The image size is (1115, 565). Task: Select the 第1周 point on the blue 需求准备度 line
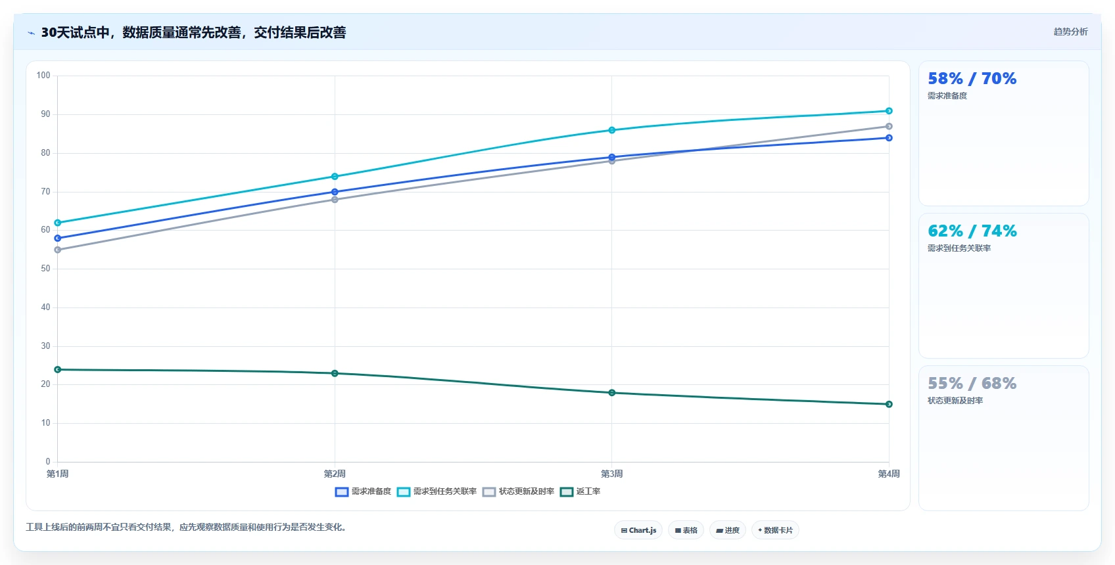[x=58, y=238]
